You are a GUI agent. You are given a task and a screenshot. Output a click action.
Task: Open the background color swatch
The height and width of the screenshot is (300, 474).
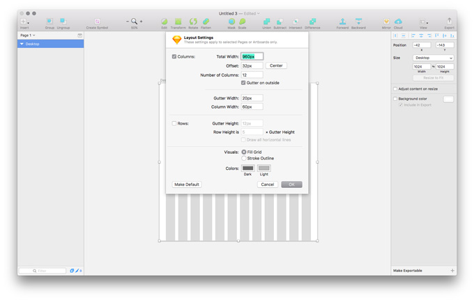448,100
